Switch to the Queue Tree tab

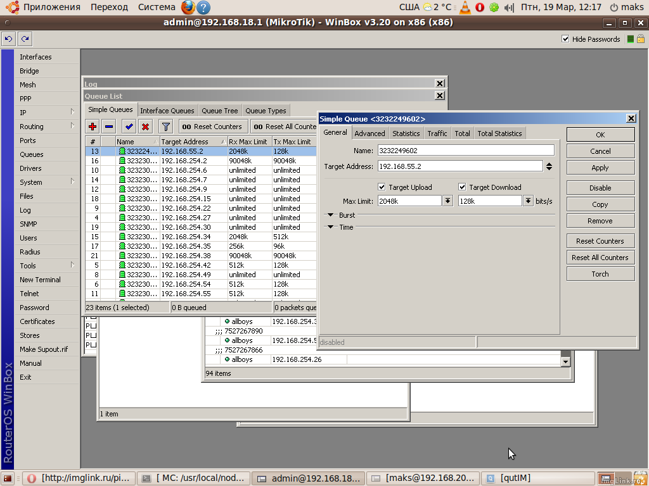point(220,111)
